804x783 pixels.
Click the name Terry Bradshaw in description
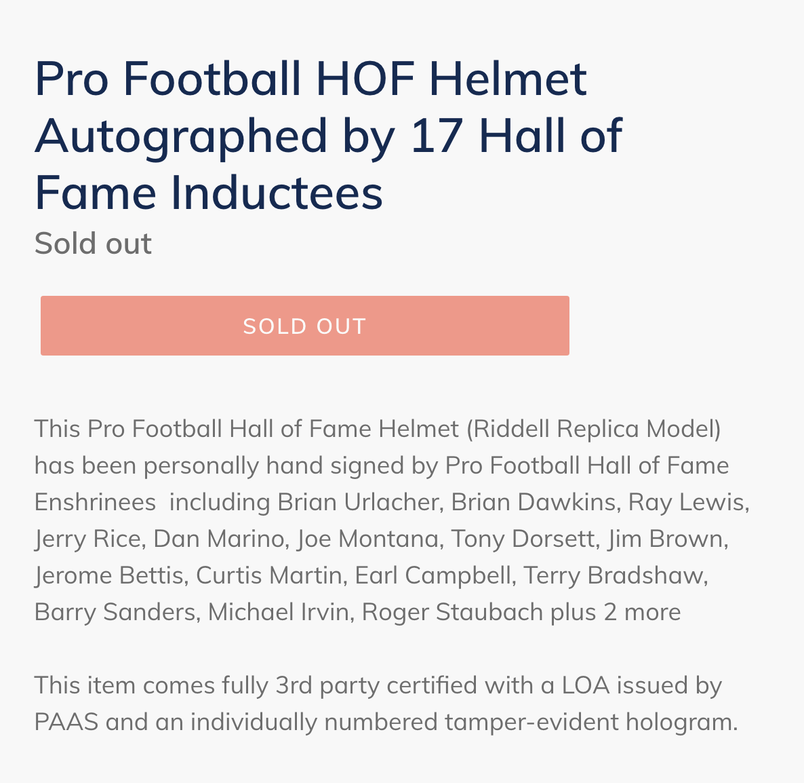coord(612,575)
